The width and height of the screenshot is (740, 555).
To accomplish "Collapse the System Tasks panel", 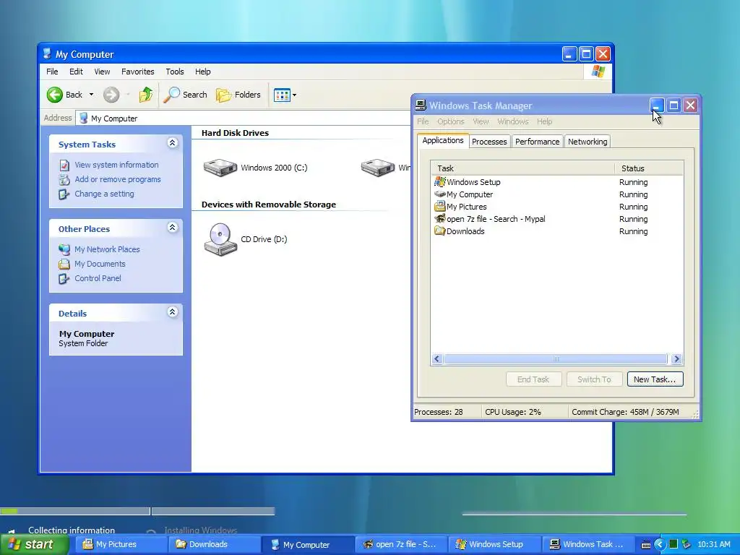I will (x=172, y=143).
